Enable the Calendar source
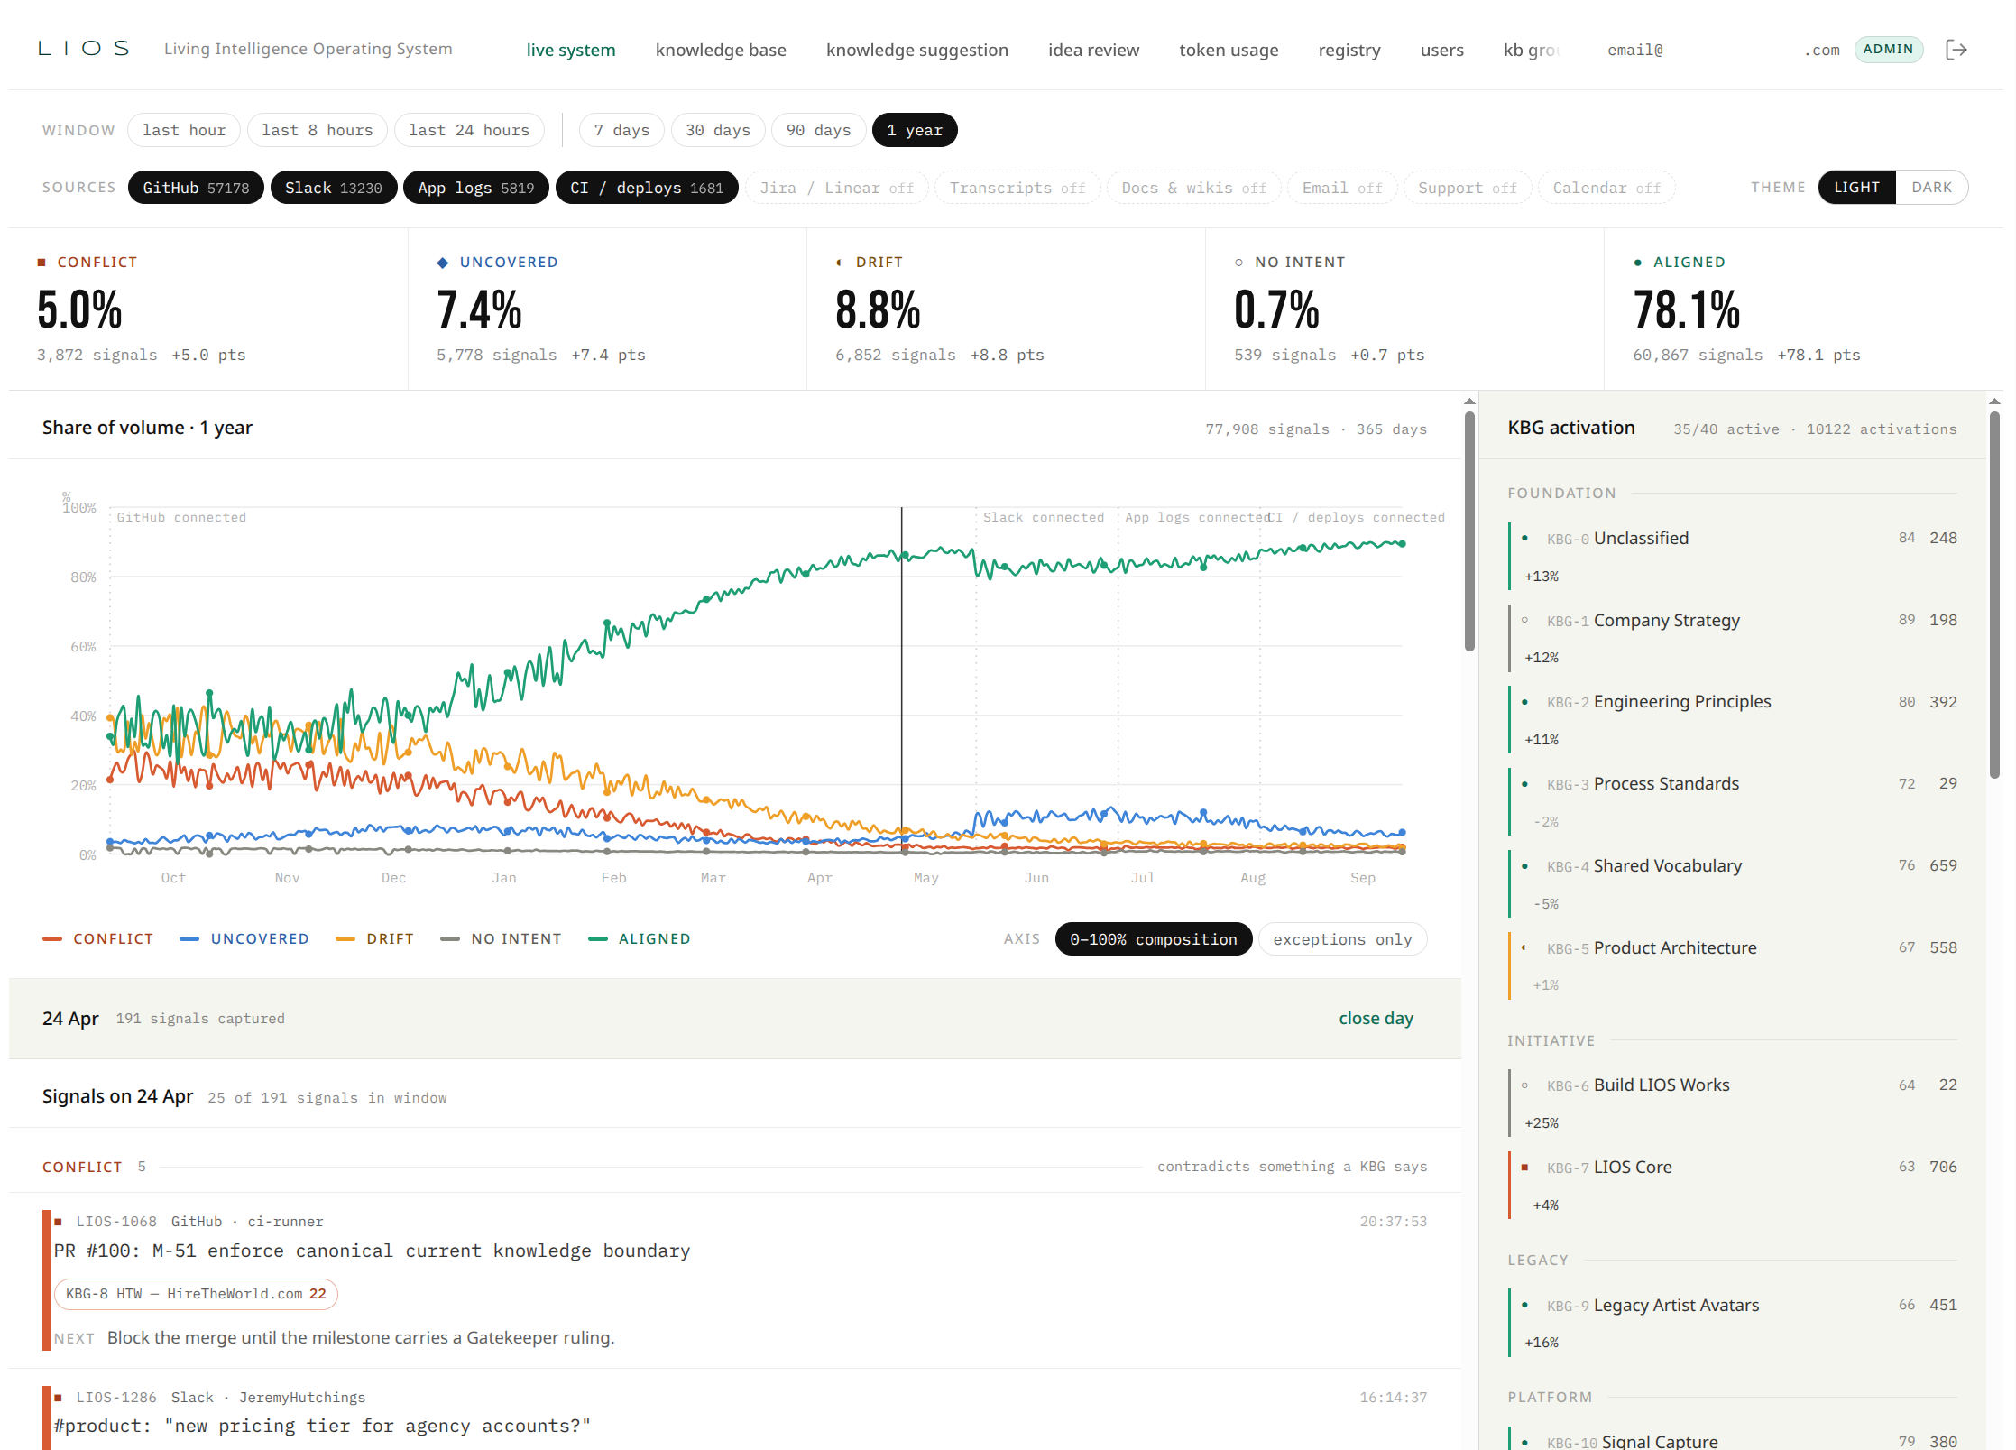 1606,188
